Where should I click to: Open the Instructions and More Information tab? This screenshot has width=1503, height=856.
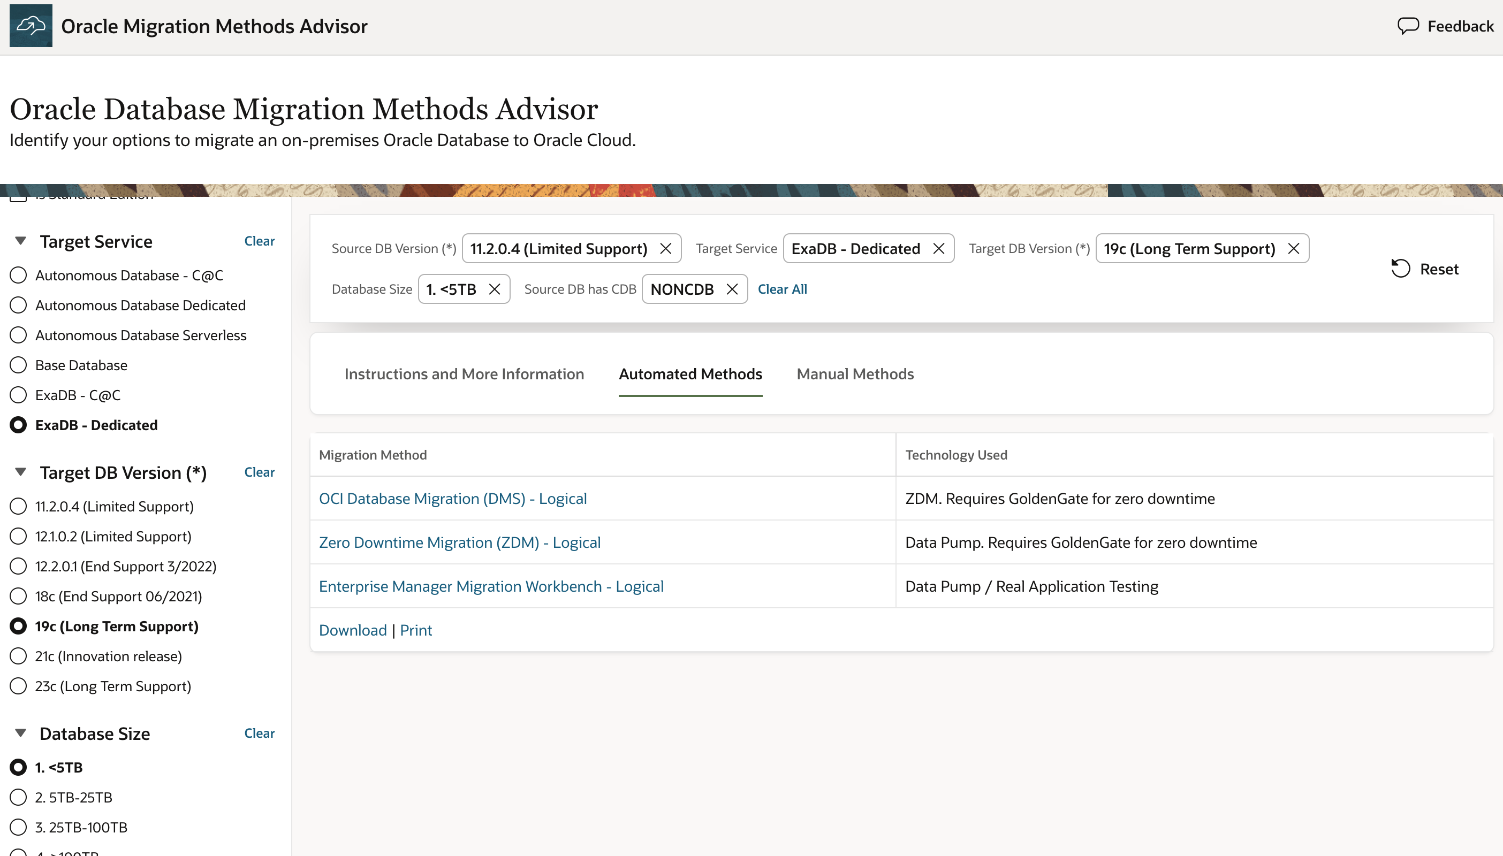[x=464, y=374]
